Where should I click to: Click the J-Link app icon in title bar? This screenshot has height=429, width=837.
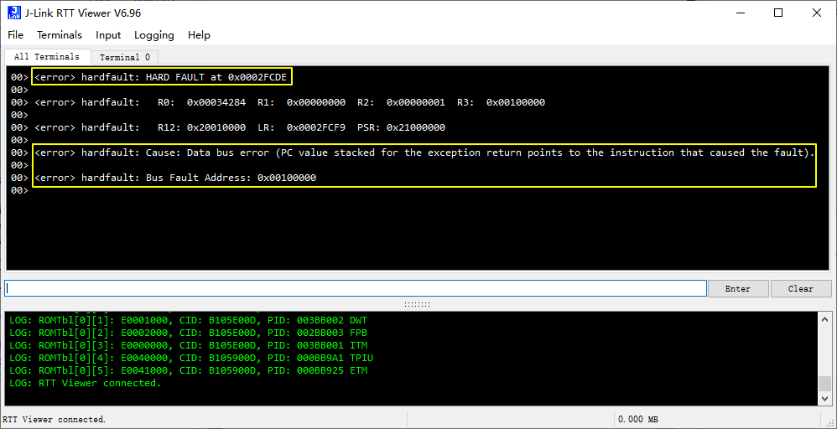[14, 13]
